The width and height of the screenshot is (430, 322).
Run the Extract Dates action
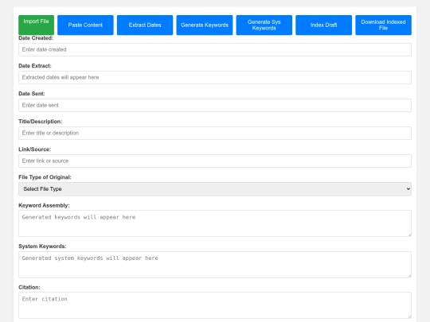point(145,25)
